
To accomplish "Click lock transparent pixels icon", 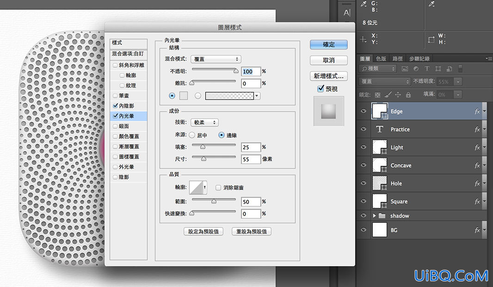I will pyautogui.click(x=377, y=95).
